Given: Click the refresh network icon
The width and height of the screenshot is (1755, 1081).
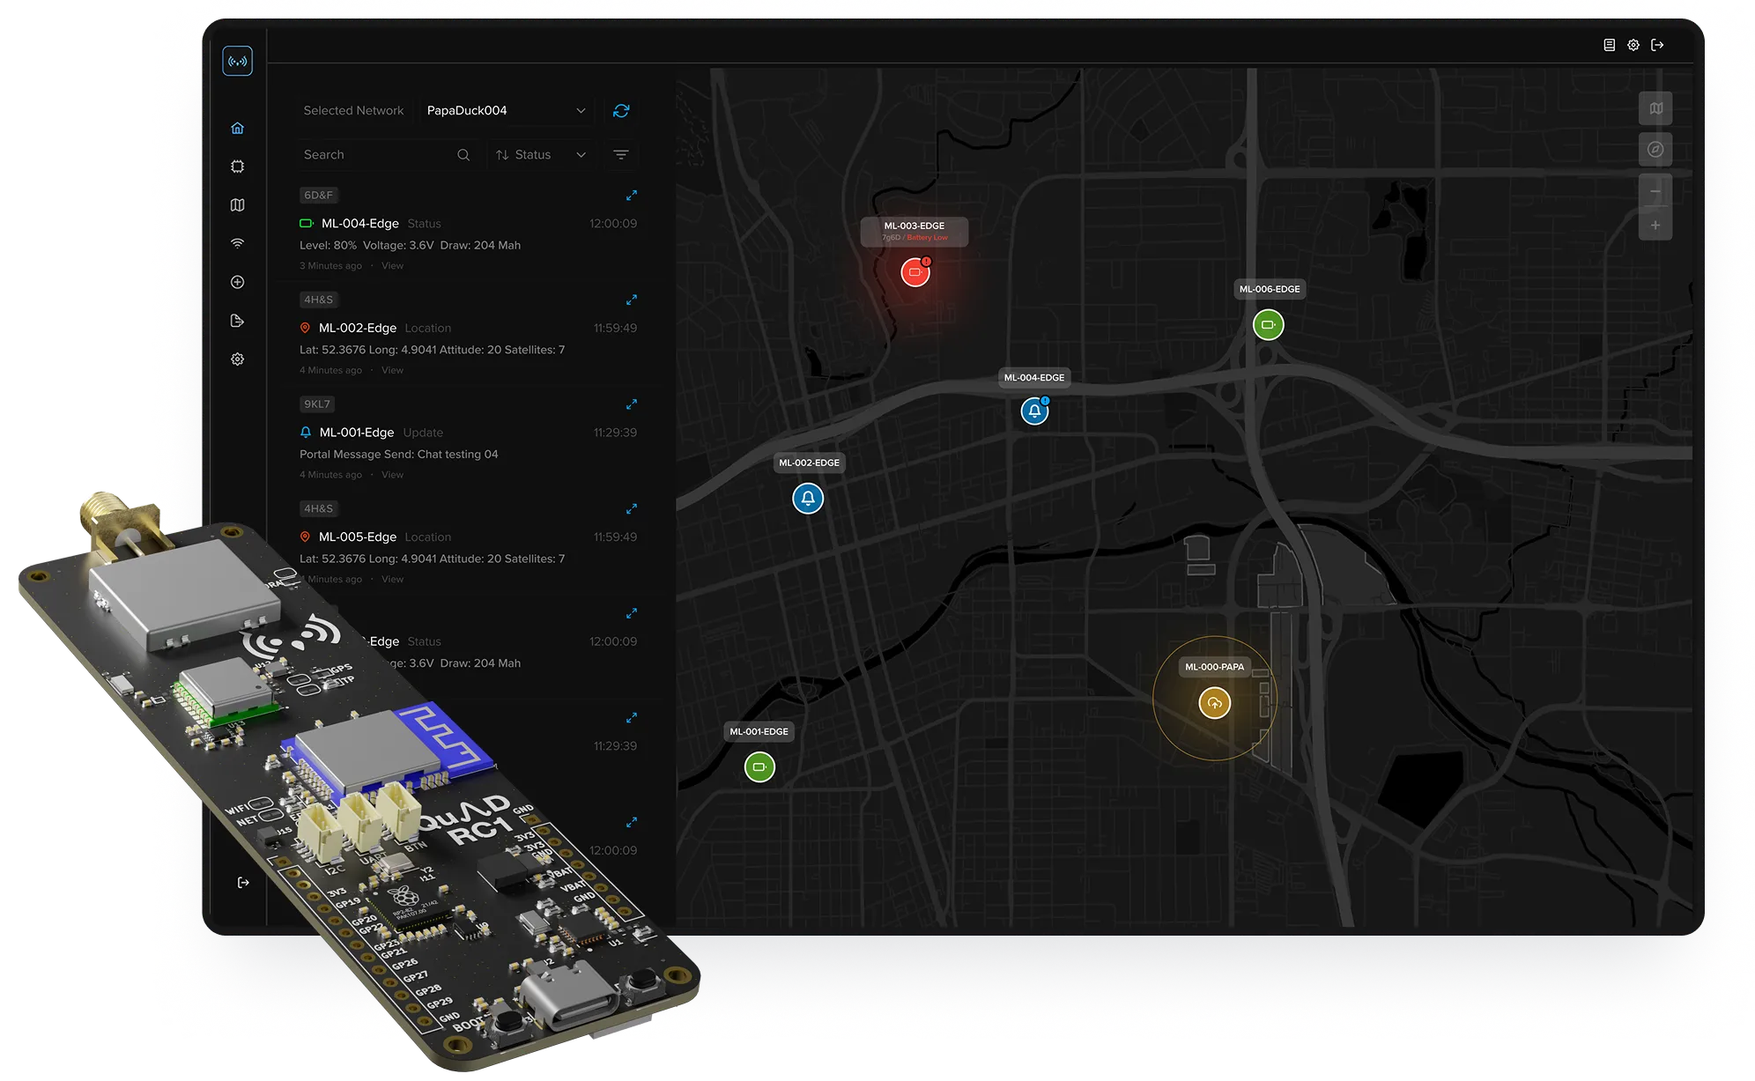Looking at the screenshot, I should click(621, 111).
